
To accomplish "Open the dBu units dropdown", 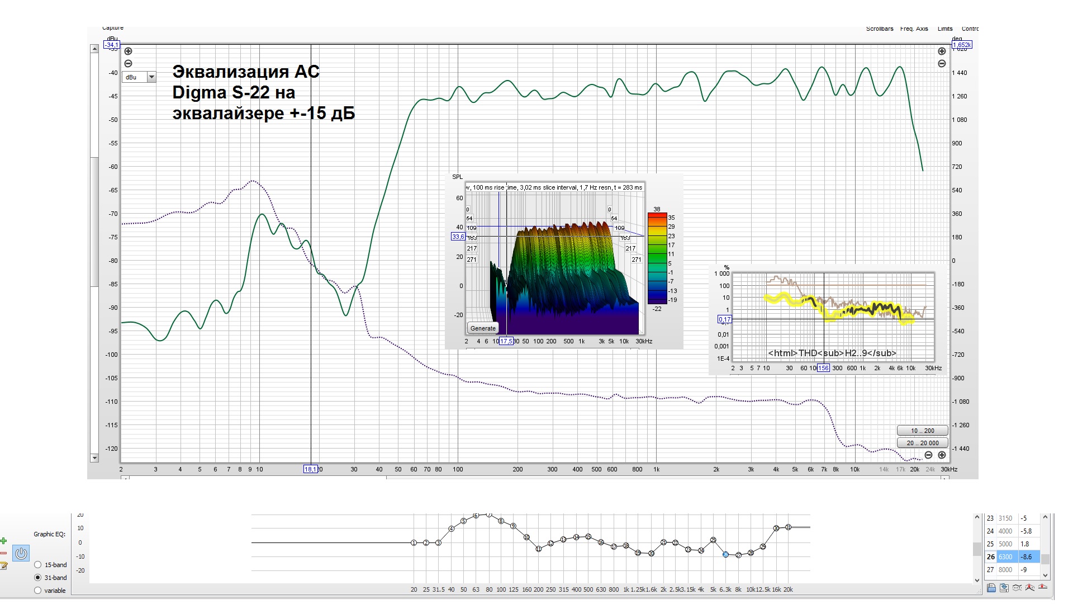I will 151,77.
